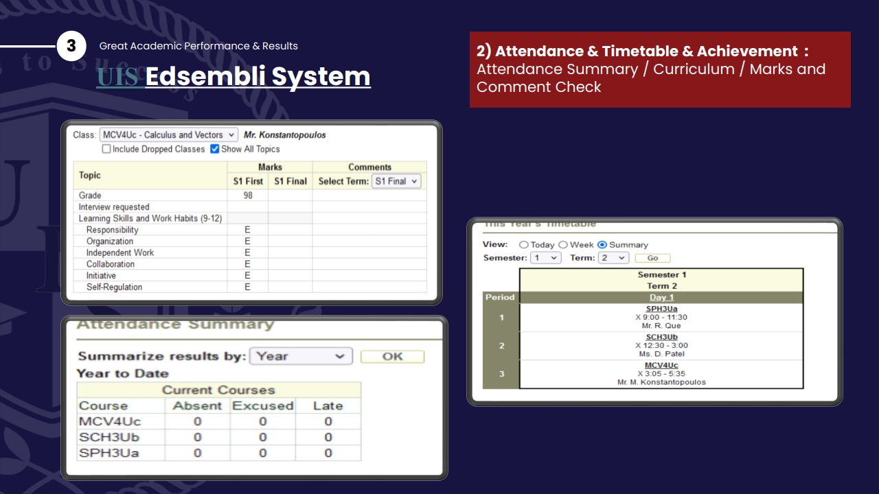Click the UIS Edsembli System title link
The width and height of the screenshot is (879, 494).
tap(233, 76)
